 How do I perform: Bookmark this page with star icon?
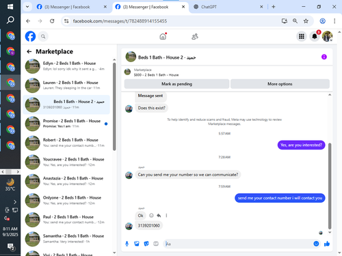click(306, 21)
